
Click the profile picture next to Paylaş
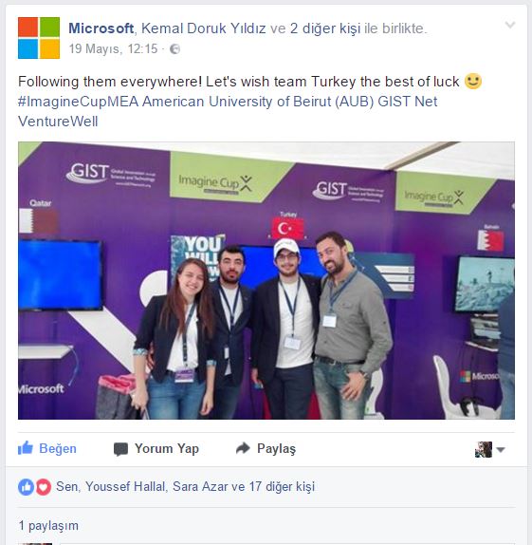coord(484,449)
